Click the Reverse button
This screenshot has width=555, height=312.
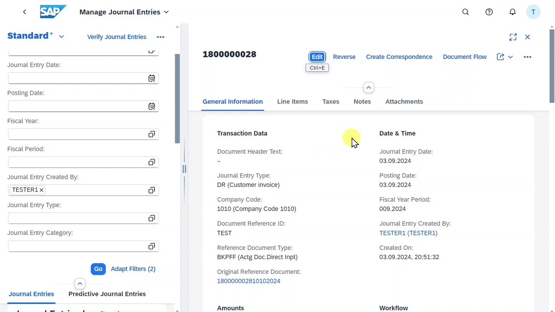tap(344, 57)
